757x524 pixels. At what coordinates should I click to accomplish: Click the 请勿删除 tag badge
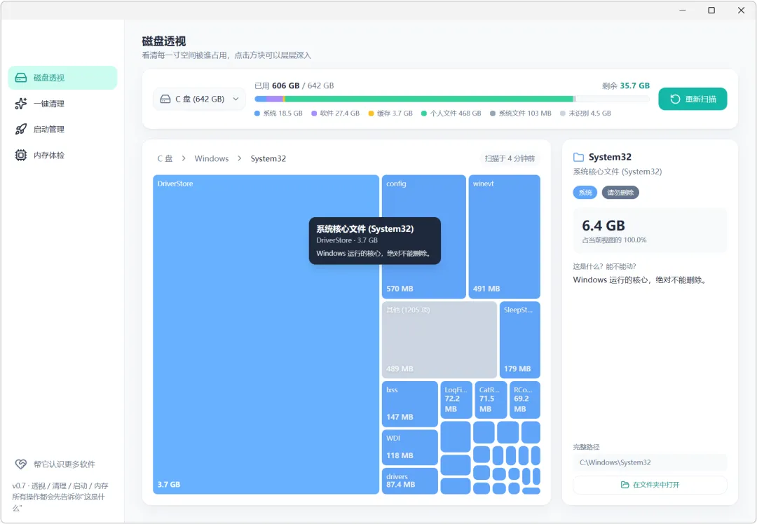[x=620, y=193]
